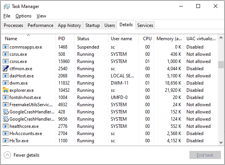
Task: Switch to the Performance tab
Action: pos(40,25)
